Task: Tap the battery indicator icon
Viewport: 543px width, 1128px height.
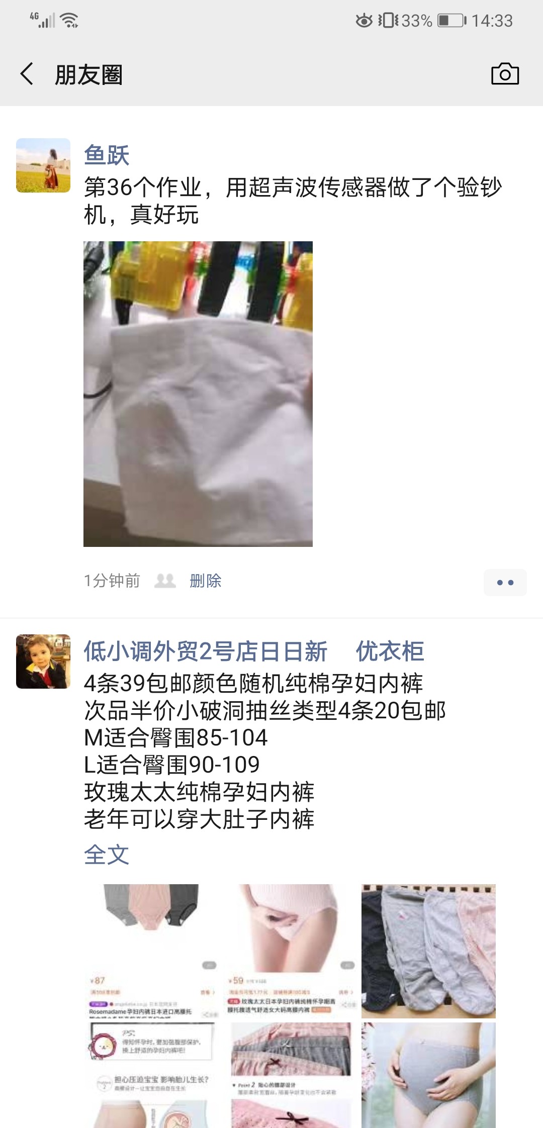Action: click(x=452, y=21)
